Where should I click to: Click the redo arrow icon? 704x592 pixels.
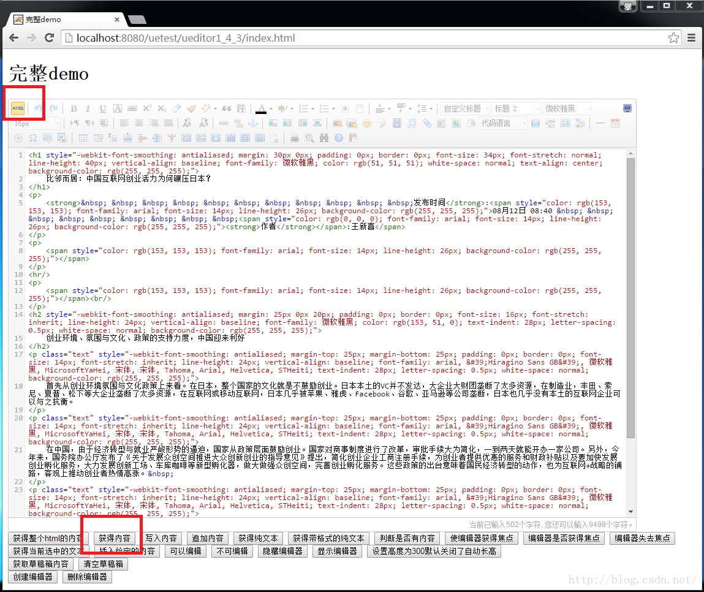point(53,108)
